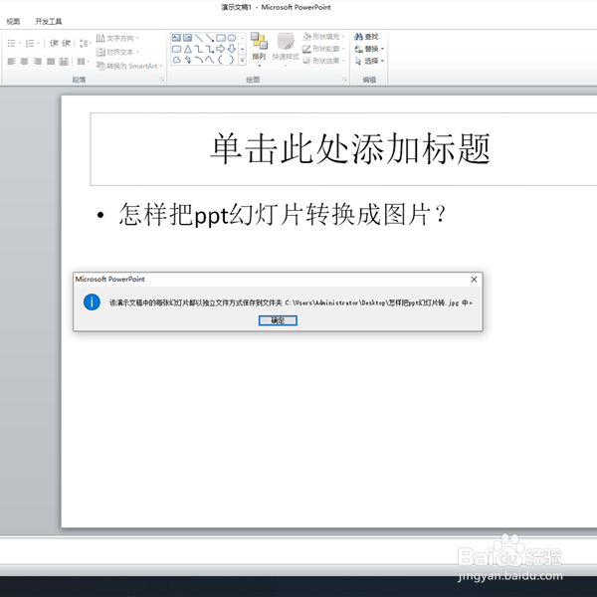Click the 单击此处添加标题 title placeholder
The image size is (597, 597).
pyautogui.click(x=350, y=149)
